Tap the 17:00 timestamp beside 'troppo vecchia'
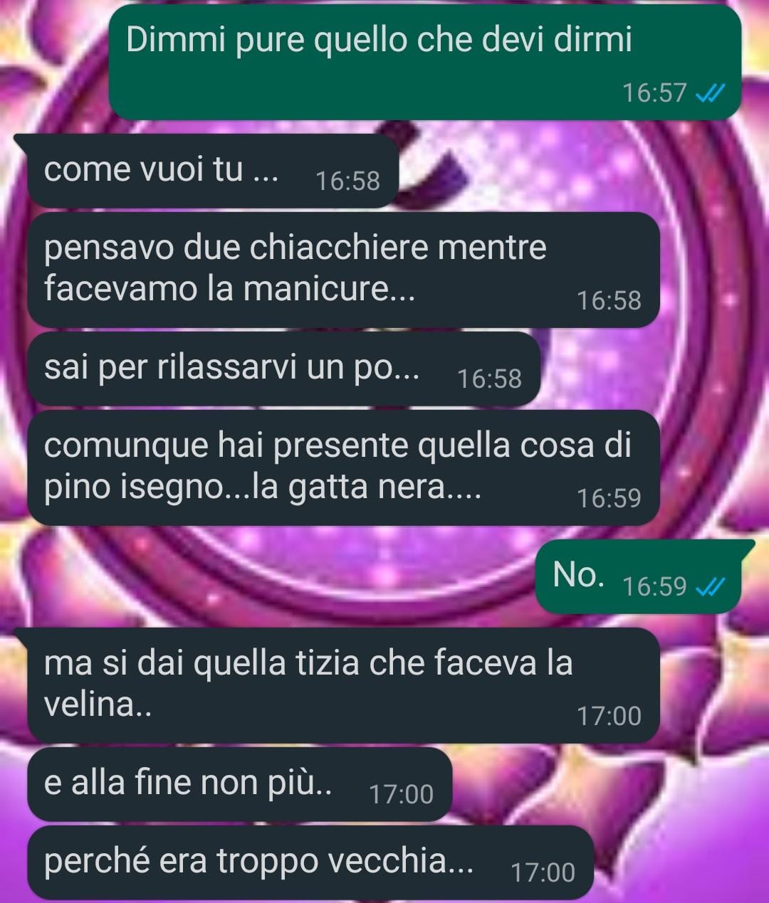 (543, 872)
